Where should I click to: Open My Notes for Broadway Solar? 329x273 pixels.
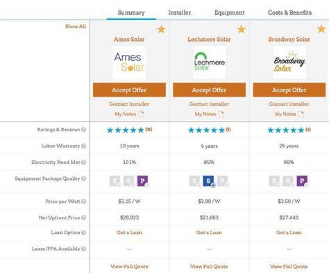click(x=285, y=114)
